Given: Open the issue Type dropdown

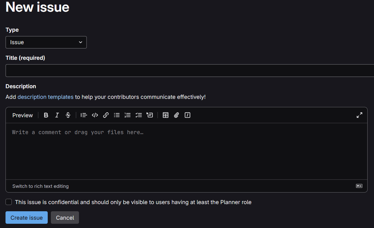Looking at the screenshot, I should [x=46, y=42].
